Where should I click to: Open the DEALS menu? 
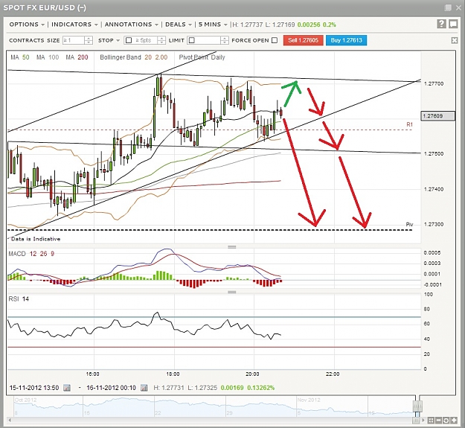179,25
